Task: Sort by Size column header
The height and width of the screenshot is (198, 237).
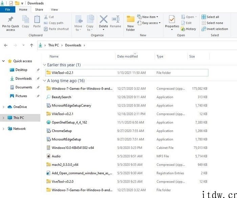Action: pyautogui.click(x=192, y=57)
